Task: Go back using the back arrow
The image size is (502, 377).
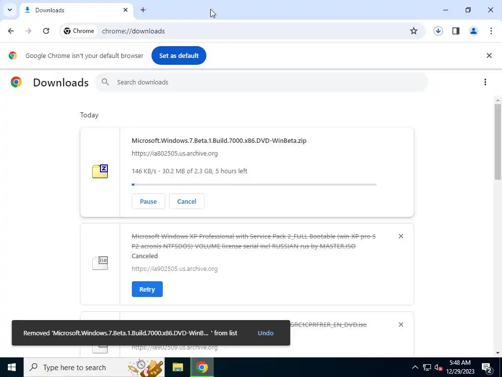Action: 11,31
